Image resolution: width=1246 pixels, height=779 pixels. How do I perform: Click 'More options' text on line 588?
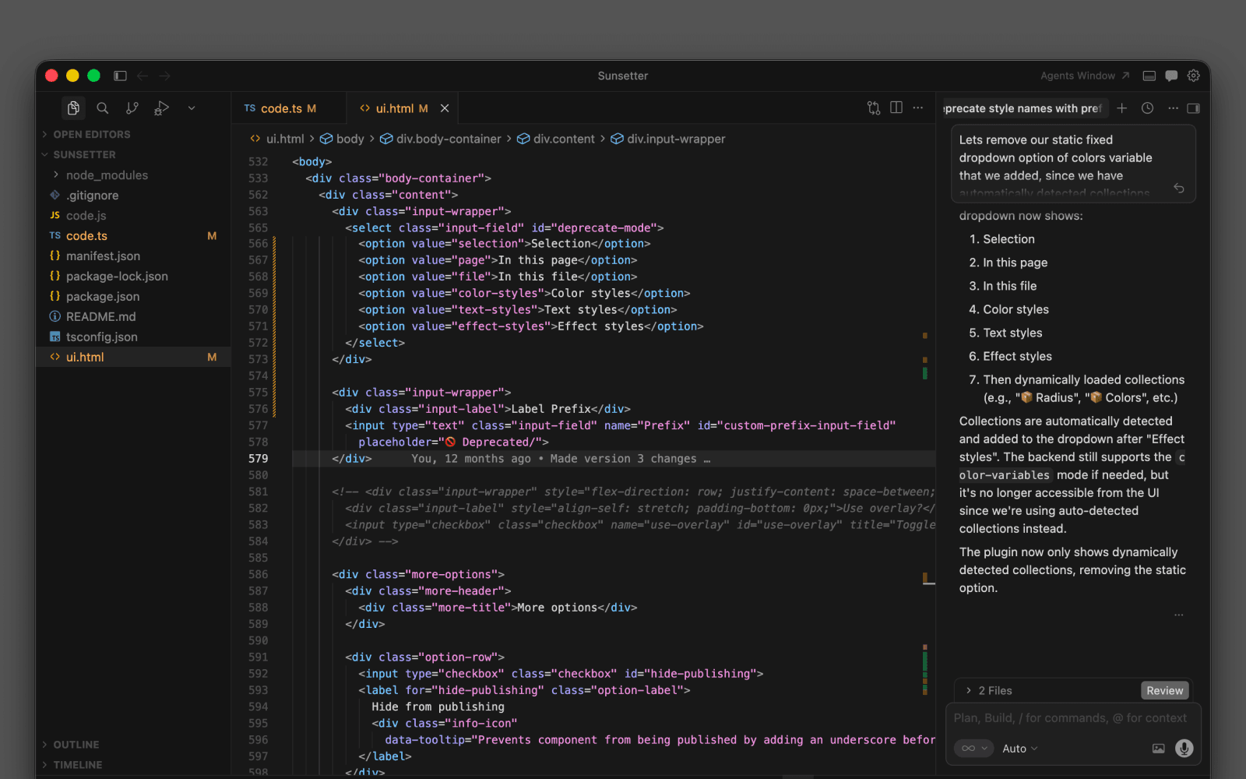point(558,608)
